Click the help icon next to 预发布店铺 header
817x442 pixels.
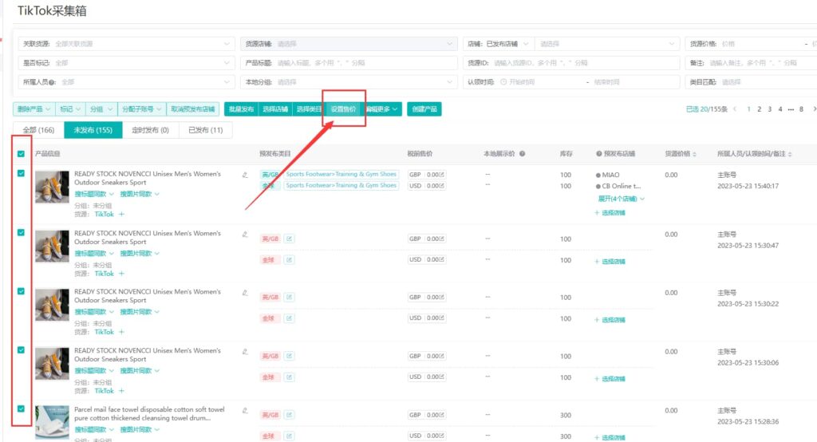[x=599, y=154]
